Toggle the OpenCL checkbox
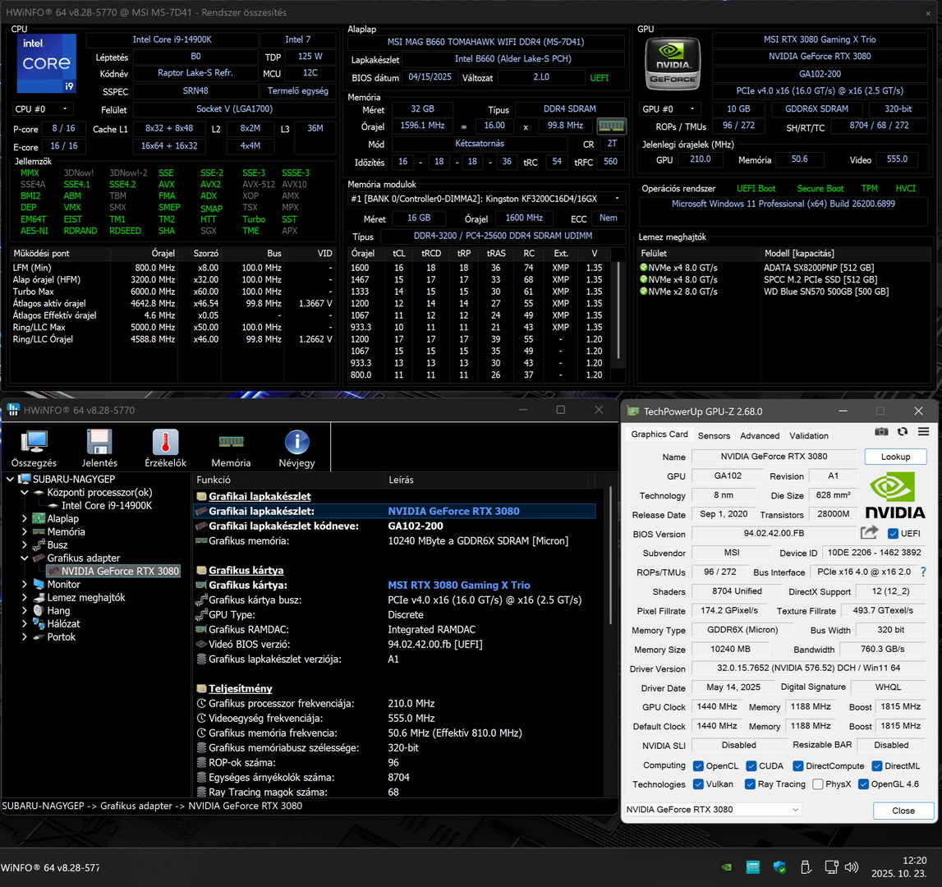 pos(698,765)
